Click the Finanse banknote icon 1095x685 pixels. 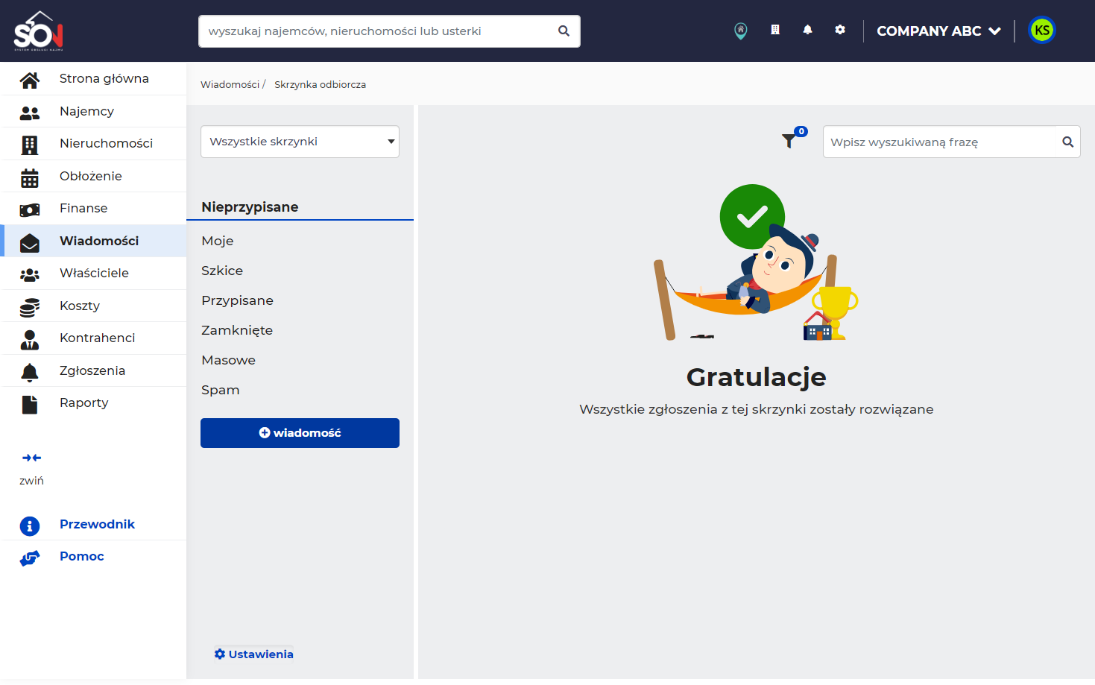click(x=30, y=209)
